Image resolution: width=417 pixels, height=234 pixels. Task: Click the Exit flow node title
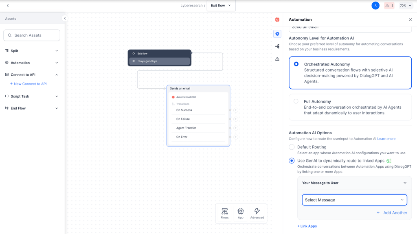pyautogui.click(x=142, y=53)
